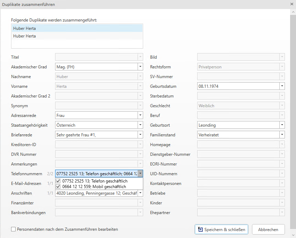Click the Telefonnummern combo box text field

click(x=96, y=174)
